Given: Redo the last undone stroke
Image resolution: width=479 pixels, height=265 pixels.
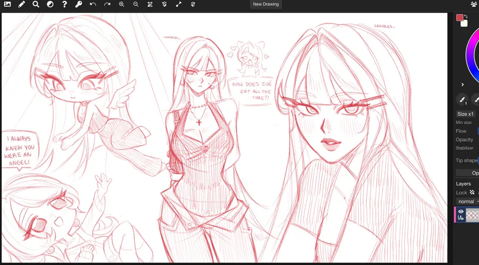Looking at the screenshot, I should (x=107, y=4).
